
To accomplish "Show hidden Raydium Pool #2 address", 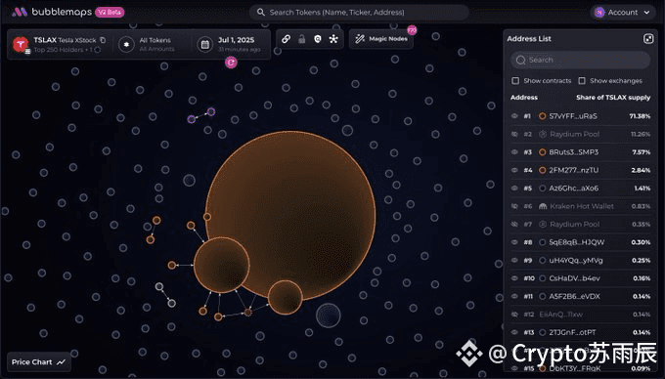I will (x=514, y=134).
